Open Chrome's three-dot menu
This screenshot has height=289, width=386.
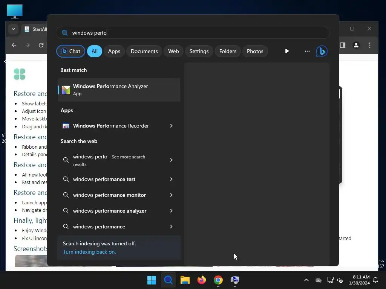tap(369, 45)
